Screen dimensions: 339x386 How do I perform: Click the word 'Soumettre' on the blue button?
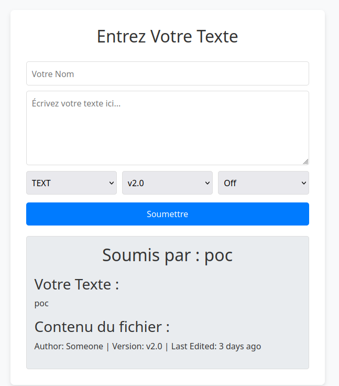[x=168, y=214]
